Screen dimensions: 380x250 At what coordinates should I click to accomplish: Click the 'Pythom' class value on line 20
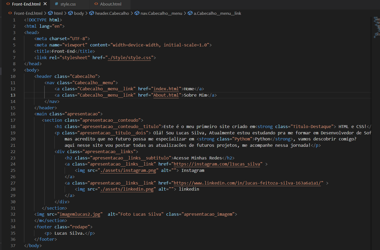pos(242,139)
